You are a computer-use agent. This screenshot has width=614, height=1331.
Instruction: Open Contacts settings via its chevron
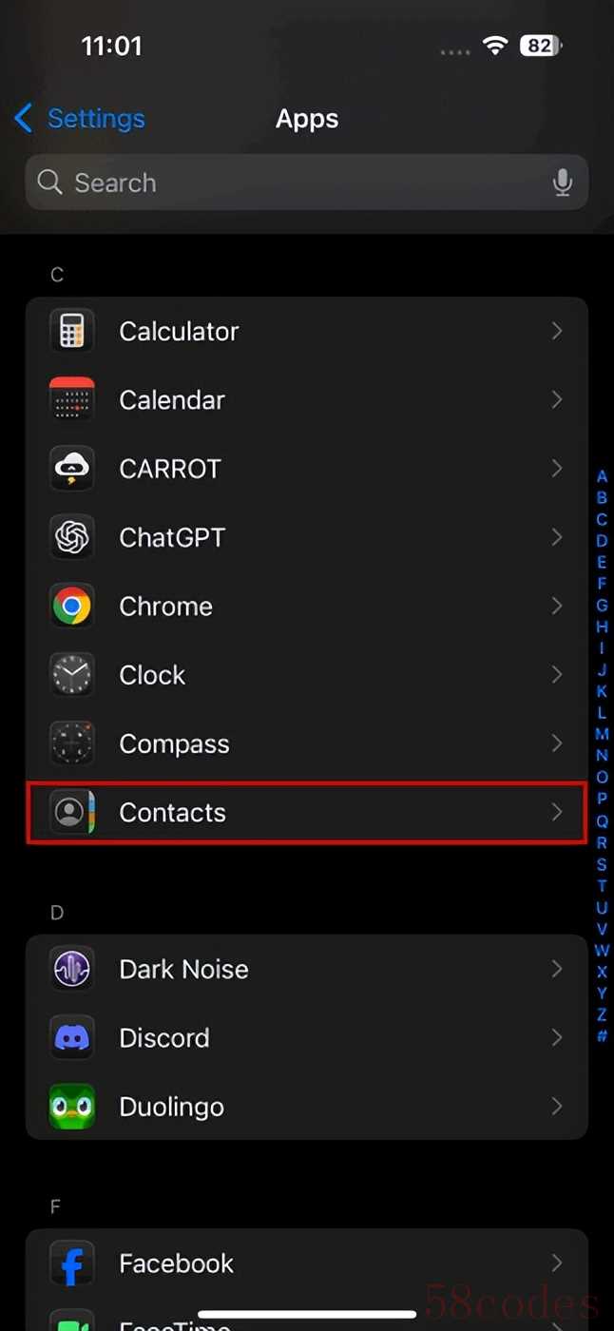point(557,813)
